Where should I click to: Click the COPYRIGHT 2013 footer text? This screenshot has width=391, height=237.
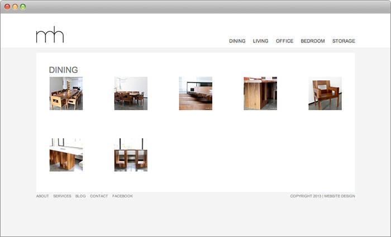306,196
